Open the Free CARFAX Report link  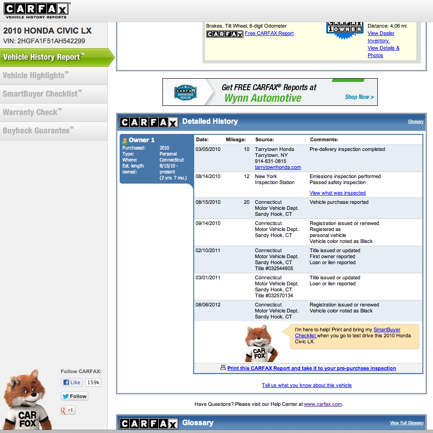point(269,34)
